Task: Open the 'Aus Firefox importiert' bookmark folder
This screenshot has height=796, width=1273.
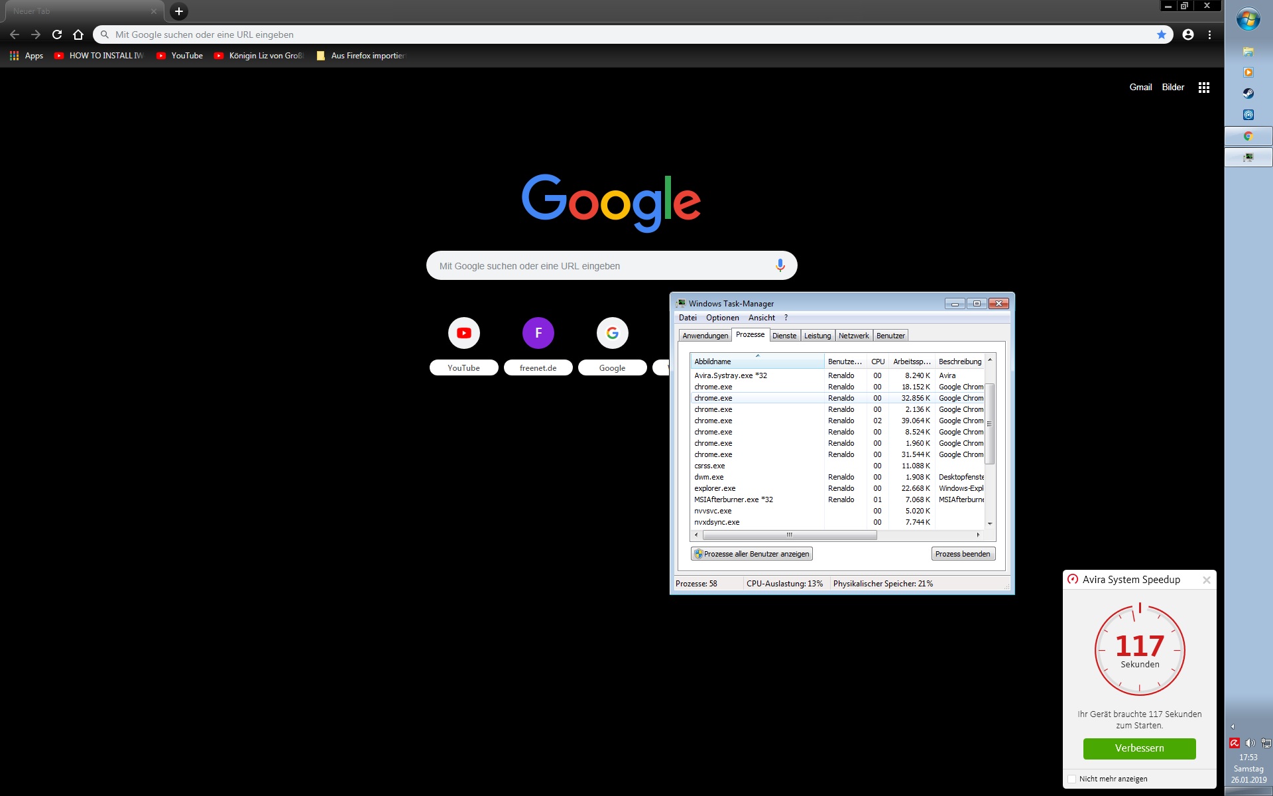Action: [x=361, y=56]
